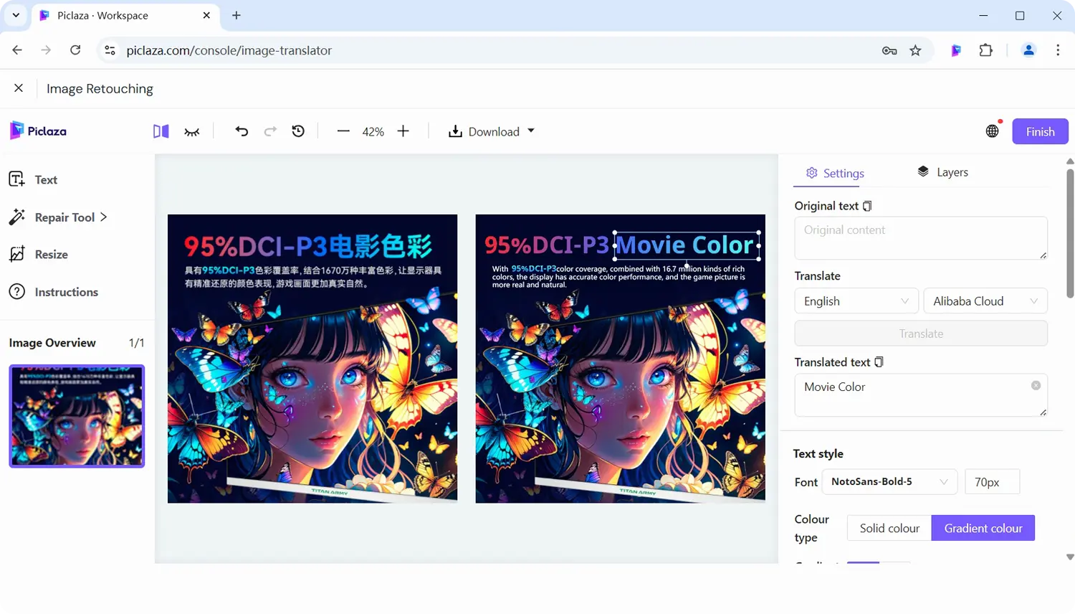Click the Translate button

pyautogui.click(x=921, y=334)
